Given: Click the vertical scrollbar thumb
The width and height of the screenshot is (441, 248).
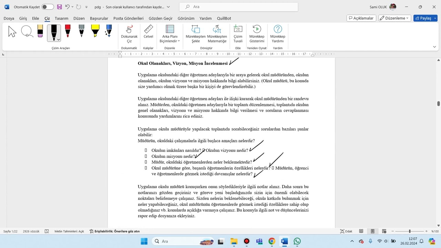Looking at the screenshot, I should tap(438, 104).
